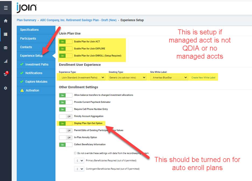This screenshot has width=252, height=181.
Task: Click the Enrollment User Experience heading
Action: coord(80,65)
